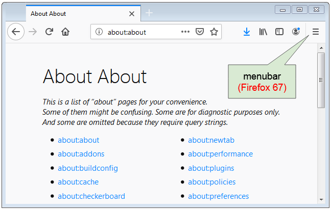The image size is (331, 209).
Task: Close the About About tab
Action: pos(132,14)
